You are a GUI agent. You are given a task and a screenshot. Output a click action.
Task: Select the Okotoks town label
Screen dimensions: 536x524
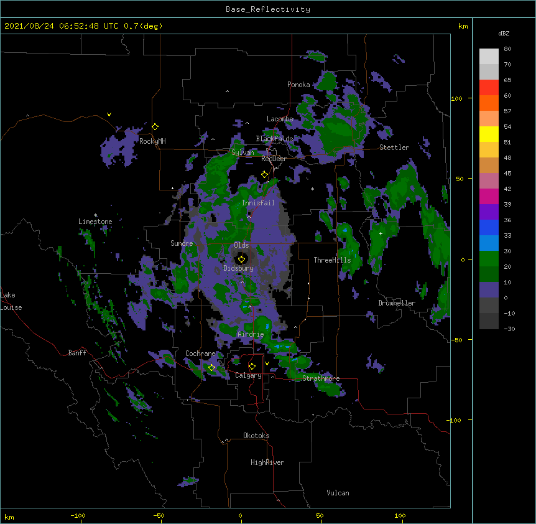[x=256, y=436]
